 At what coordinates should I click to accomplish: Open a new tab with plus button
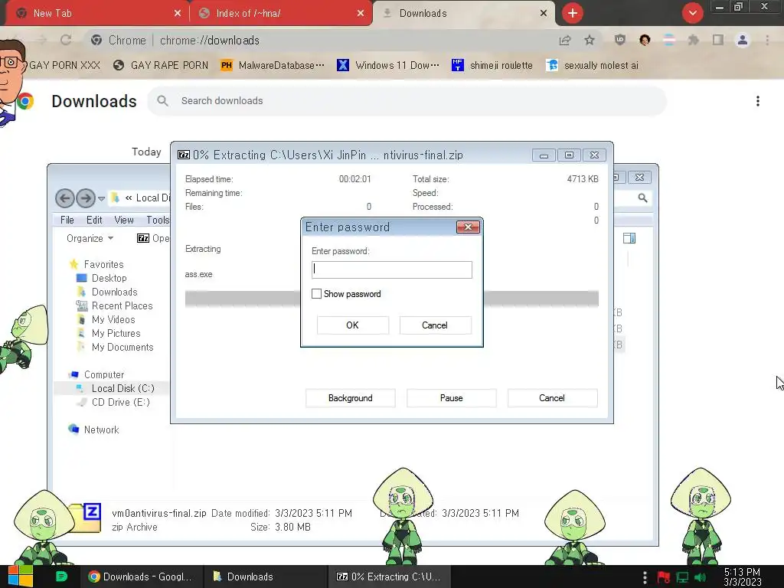tap(573, 13)
